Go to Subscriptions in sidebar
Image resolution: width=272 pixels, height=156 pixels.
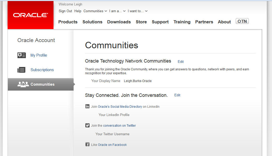pos(42,70)
